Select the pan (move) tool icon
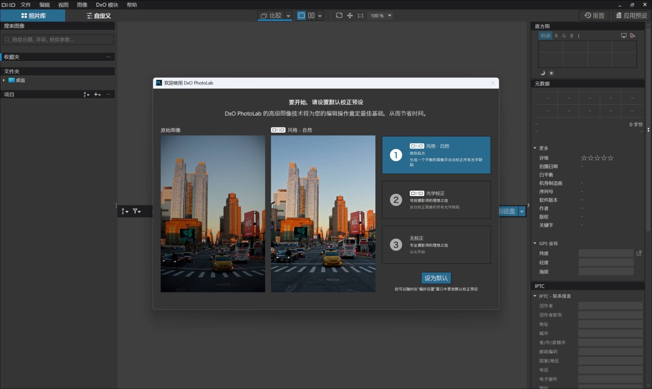 [350, 15]
